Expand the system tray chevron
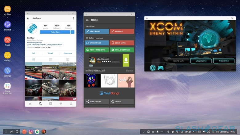240x135 pixels. coord(143,132)
